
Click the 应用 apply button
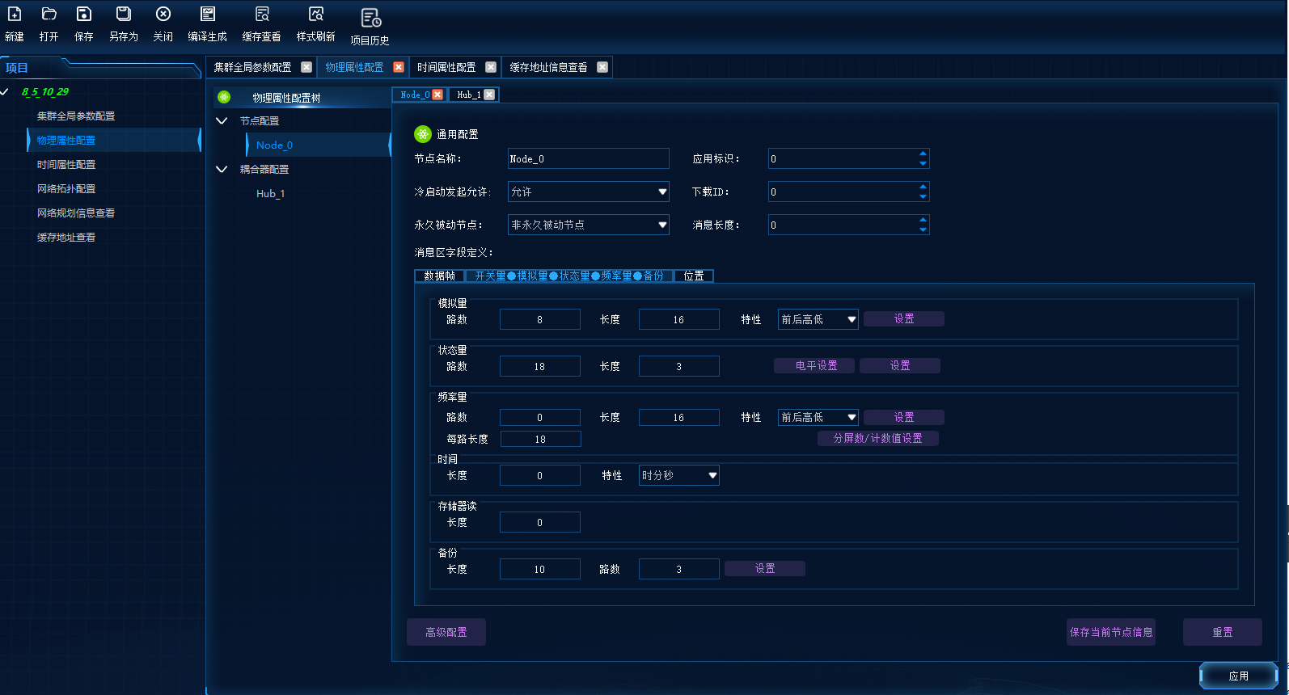[1239, 676]
